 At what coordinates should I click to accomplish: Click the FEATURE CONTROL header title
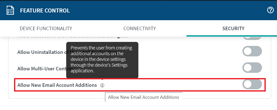(x=45, y=10)
